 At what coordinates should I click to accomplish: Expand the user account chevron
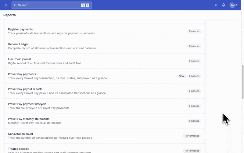[236, 5]
